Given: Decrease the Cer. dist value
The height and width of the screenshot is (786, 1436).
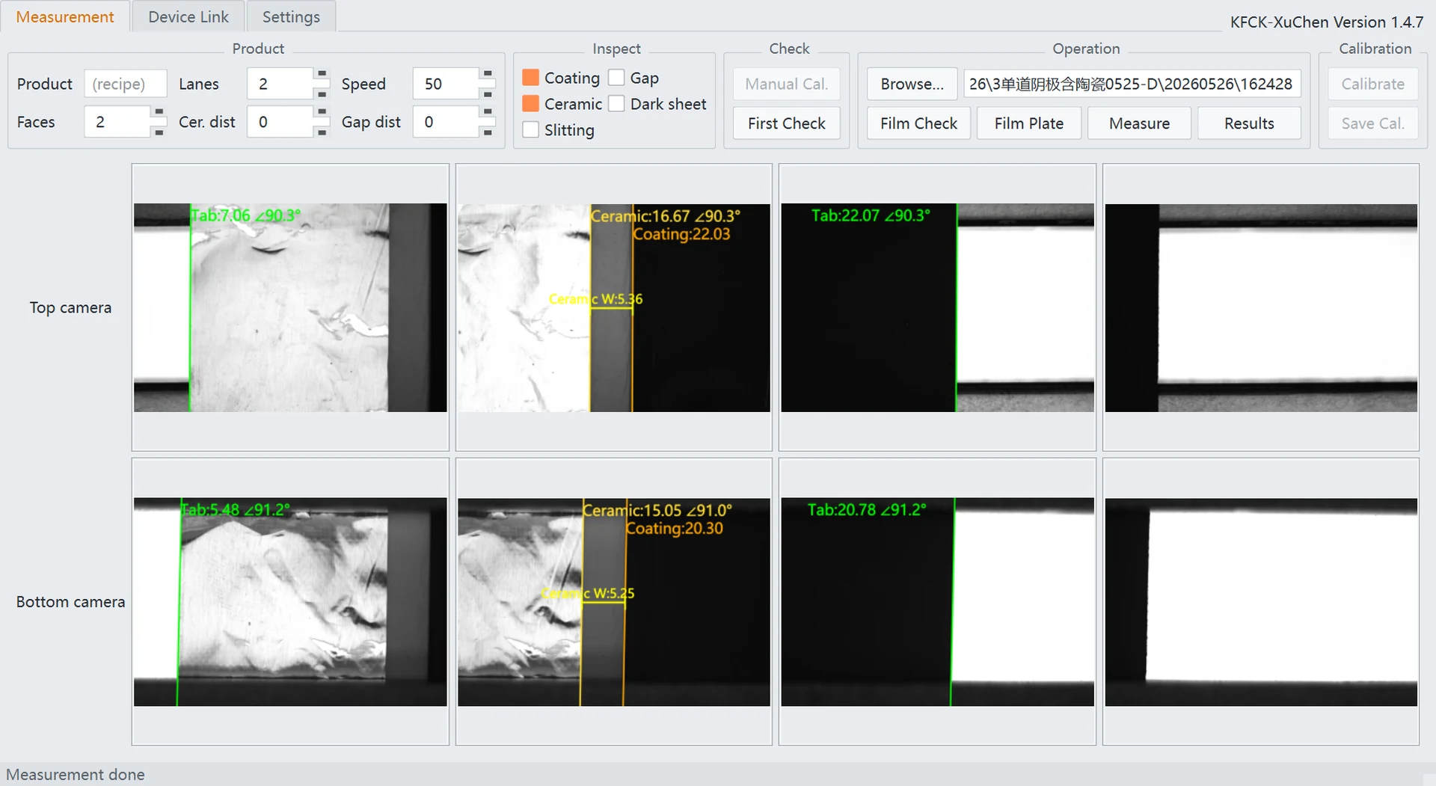Looking at the screenshot, I should pos(322,132).
